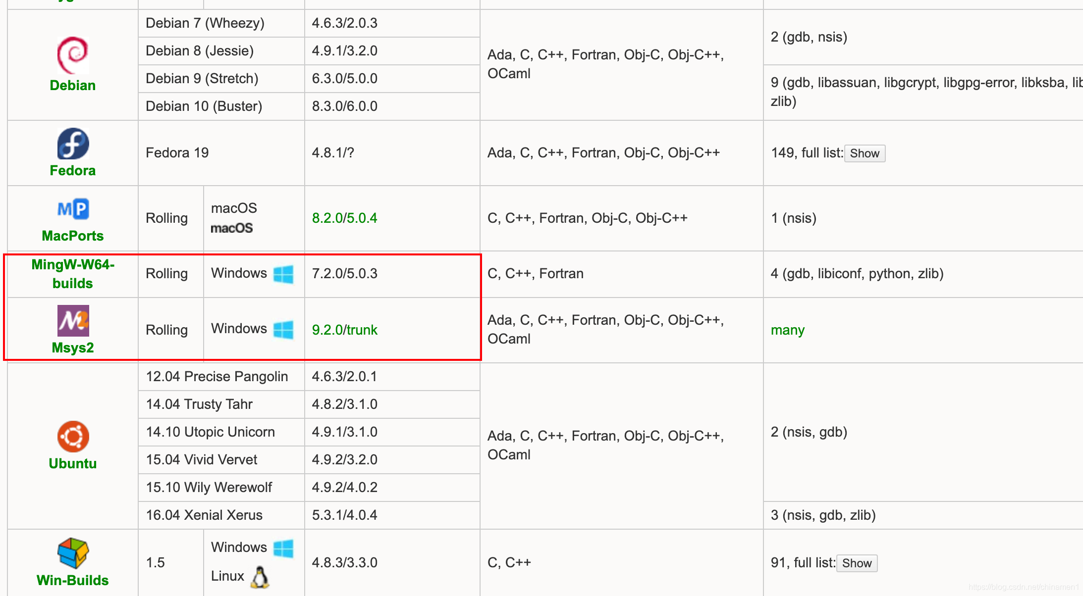This screenshot has height=596, width=1083.
Task: Click Windows flag icon in Win-Builds row
Action: tap(283, 548)
